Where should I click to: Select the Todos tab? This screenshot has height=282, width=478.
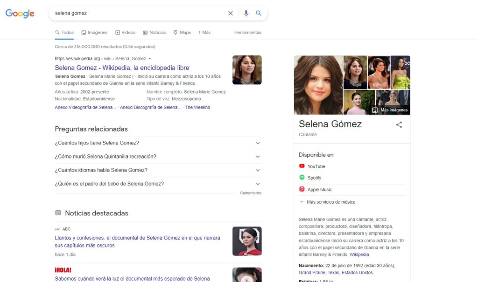coord(64,32)
